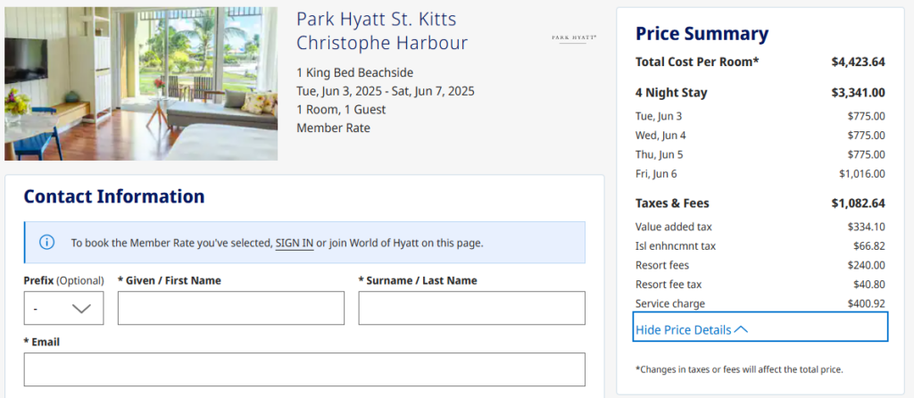This screenshot has height=398, width=914.
Task: Click the Contact Information heading
Action: click(x=114, y=196)
